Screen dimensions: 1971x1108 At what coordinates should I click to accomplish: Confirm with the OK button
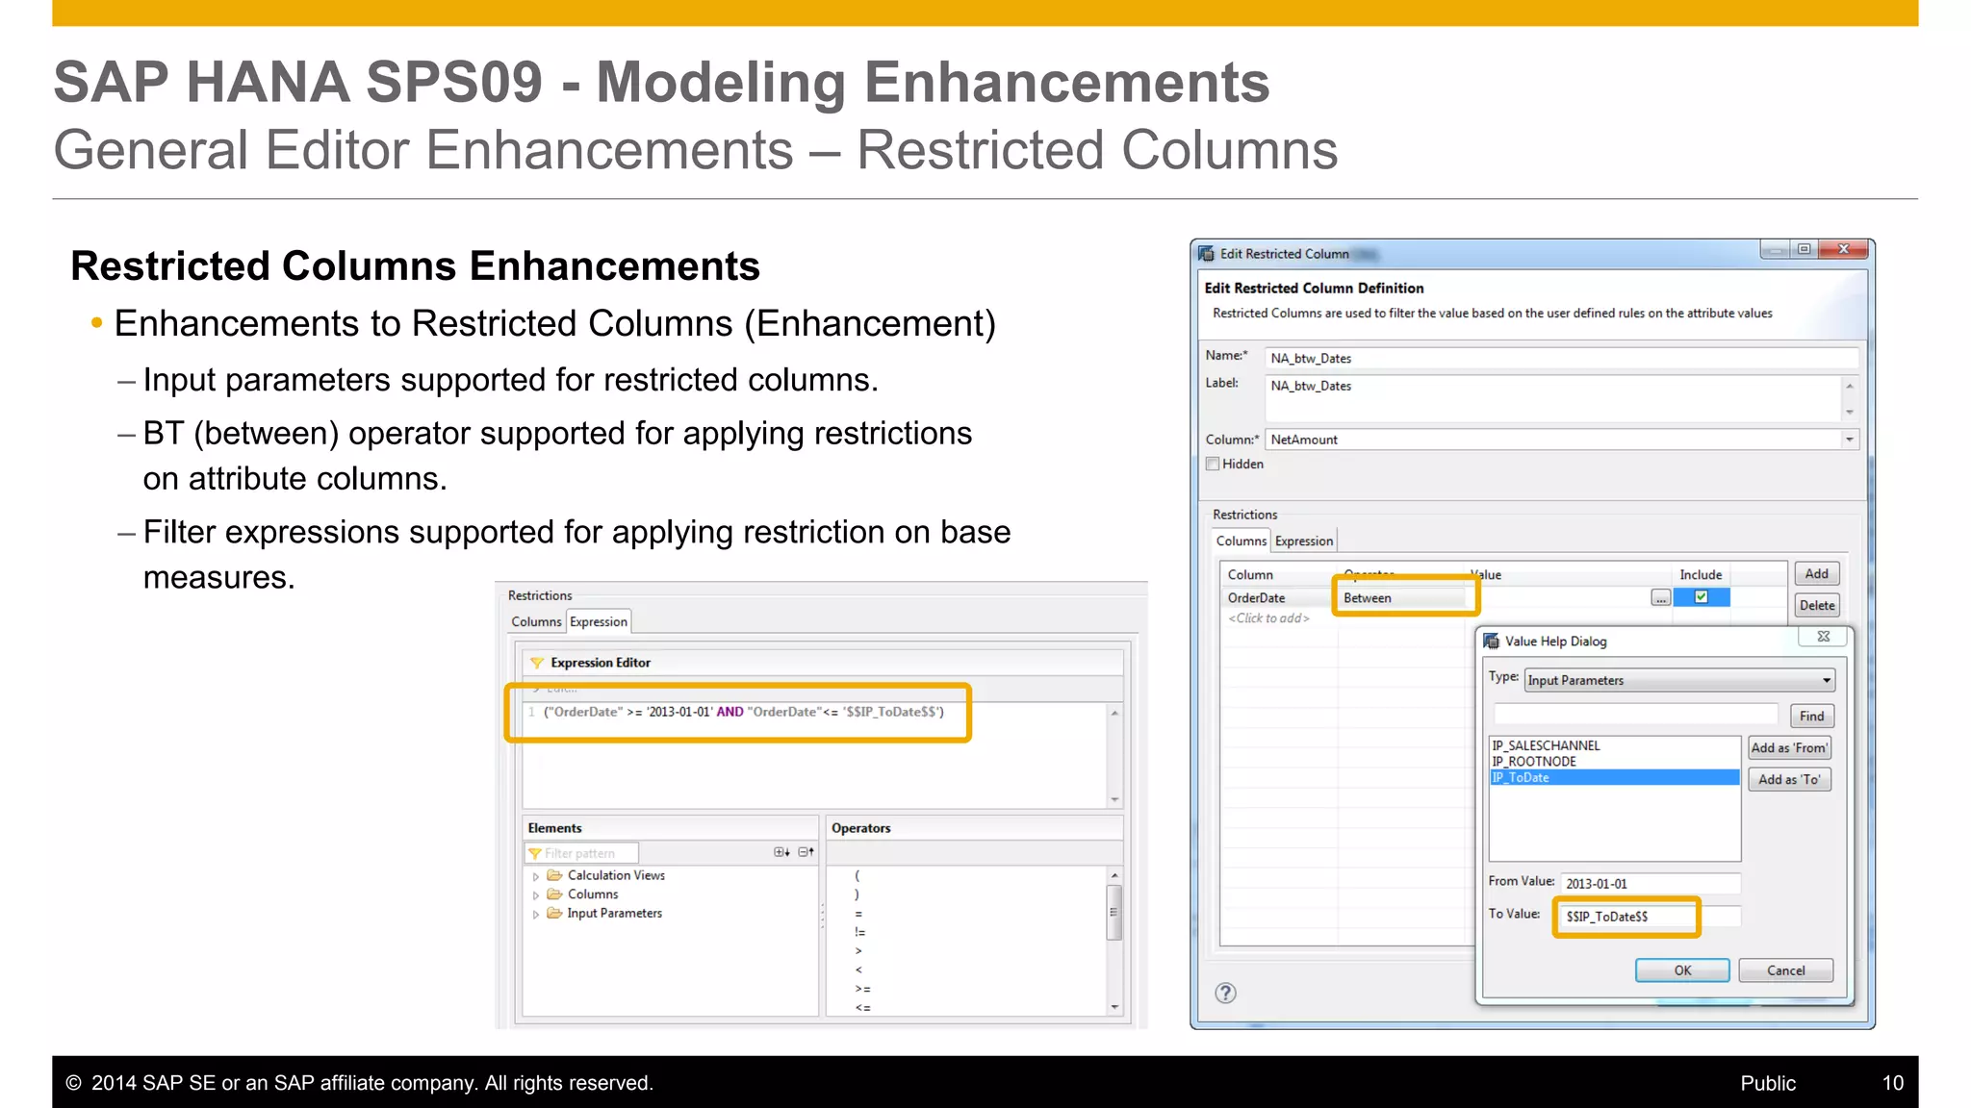click(1682, 970)
